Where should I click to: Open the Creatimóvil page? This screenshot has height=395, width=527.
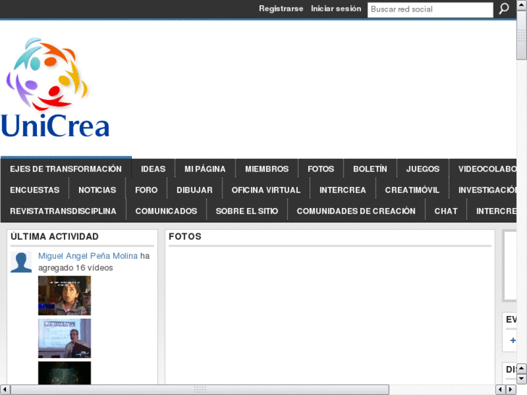(x=412, y=190)
